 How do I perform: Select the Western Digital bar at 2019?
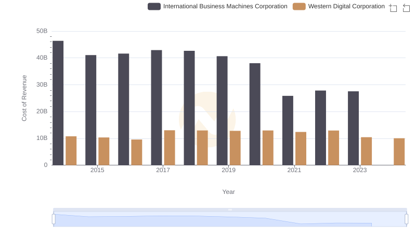(x=235, y=148)
